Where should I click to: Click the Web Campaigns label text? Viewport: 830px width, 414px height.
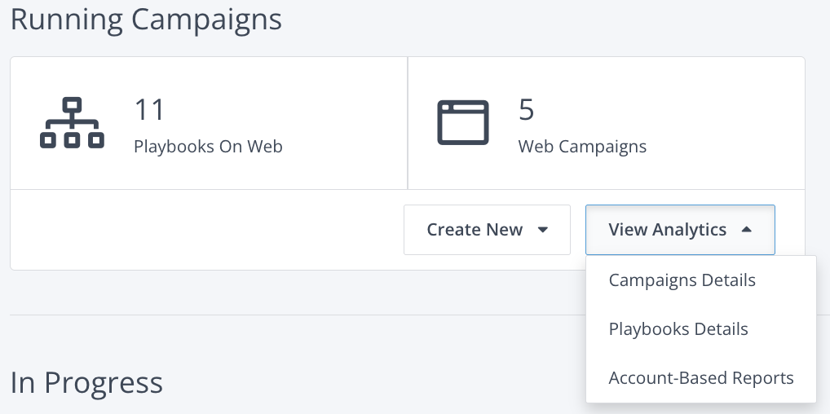pos(582,147)
